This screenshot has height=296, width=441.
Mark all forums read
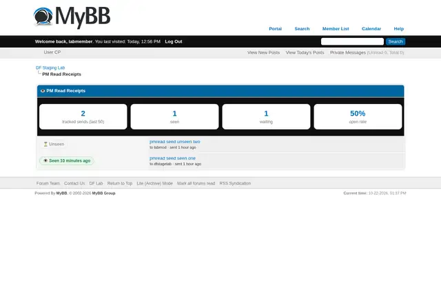click(x=196, y=183)
